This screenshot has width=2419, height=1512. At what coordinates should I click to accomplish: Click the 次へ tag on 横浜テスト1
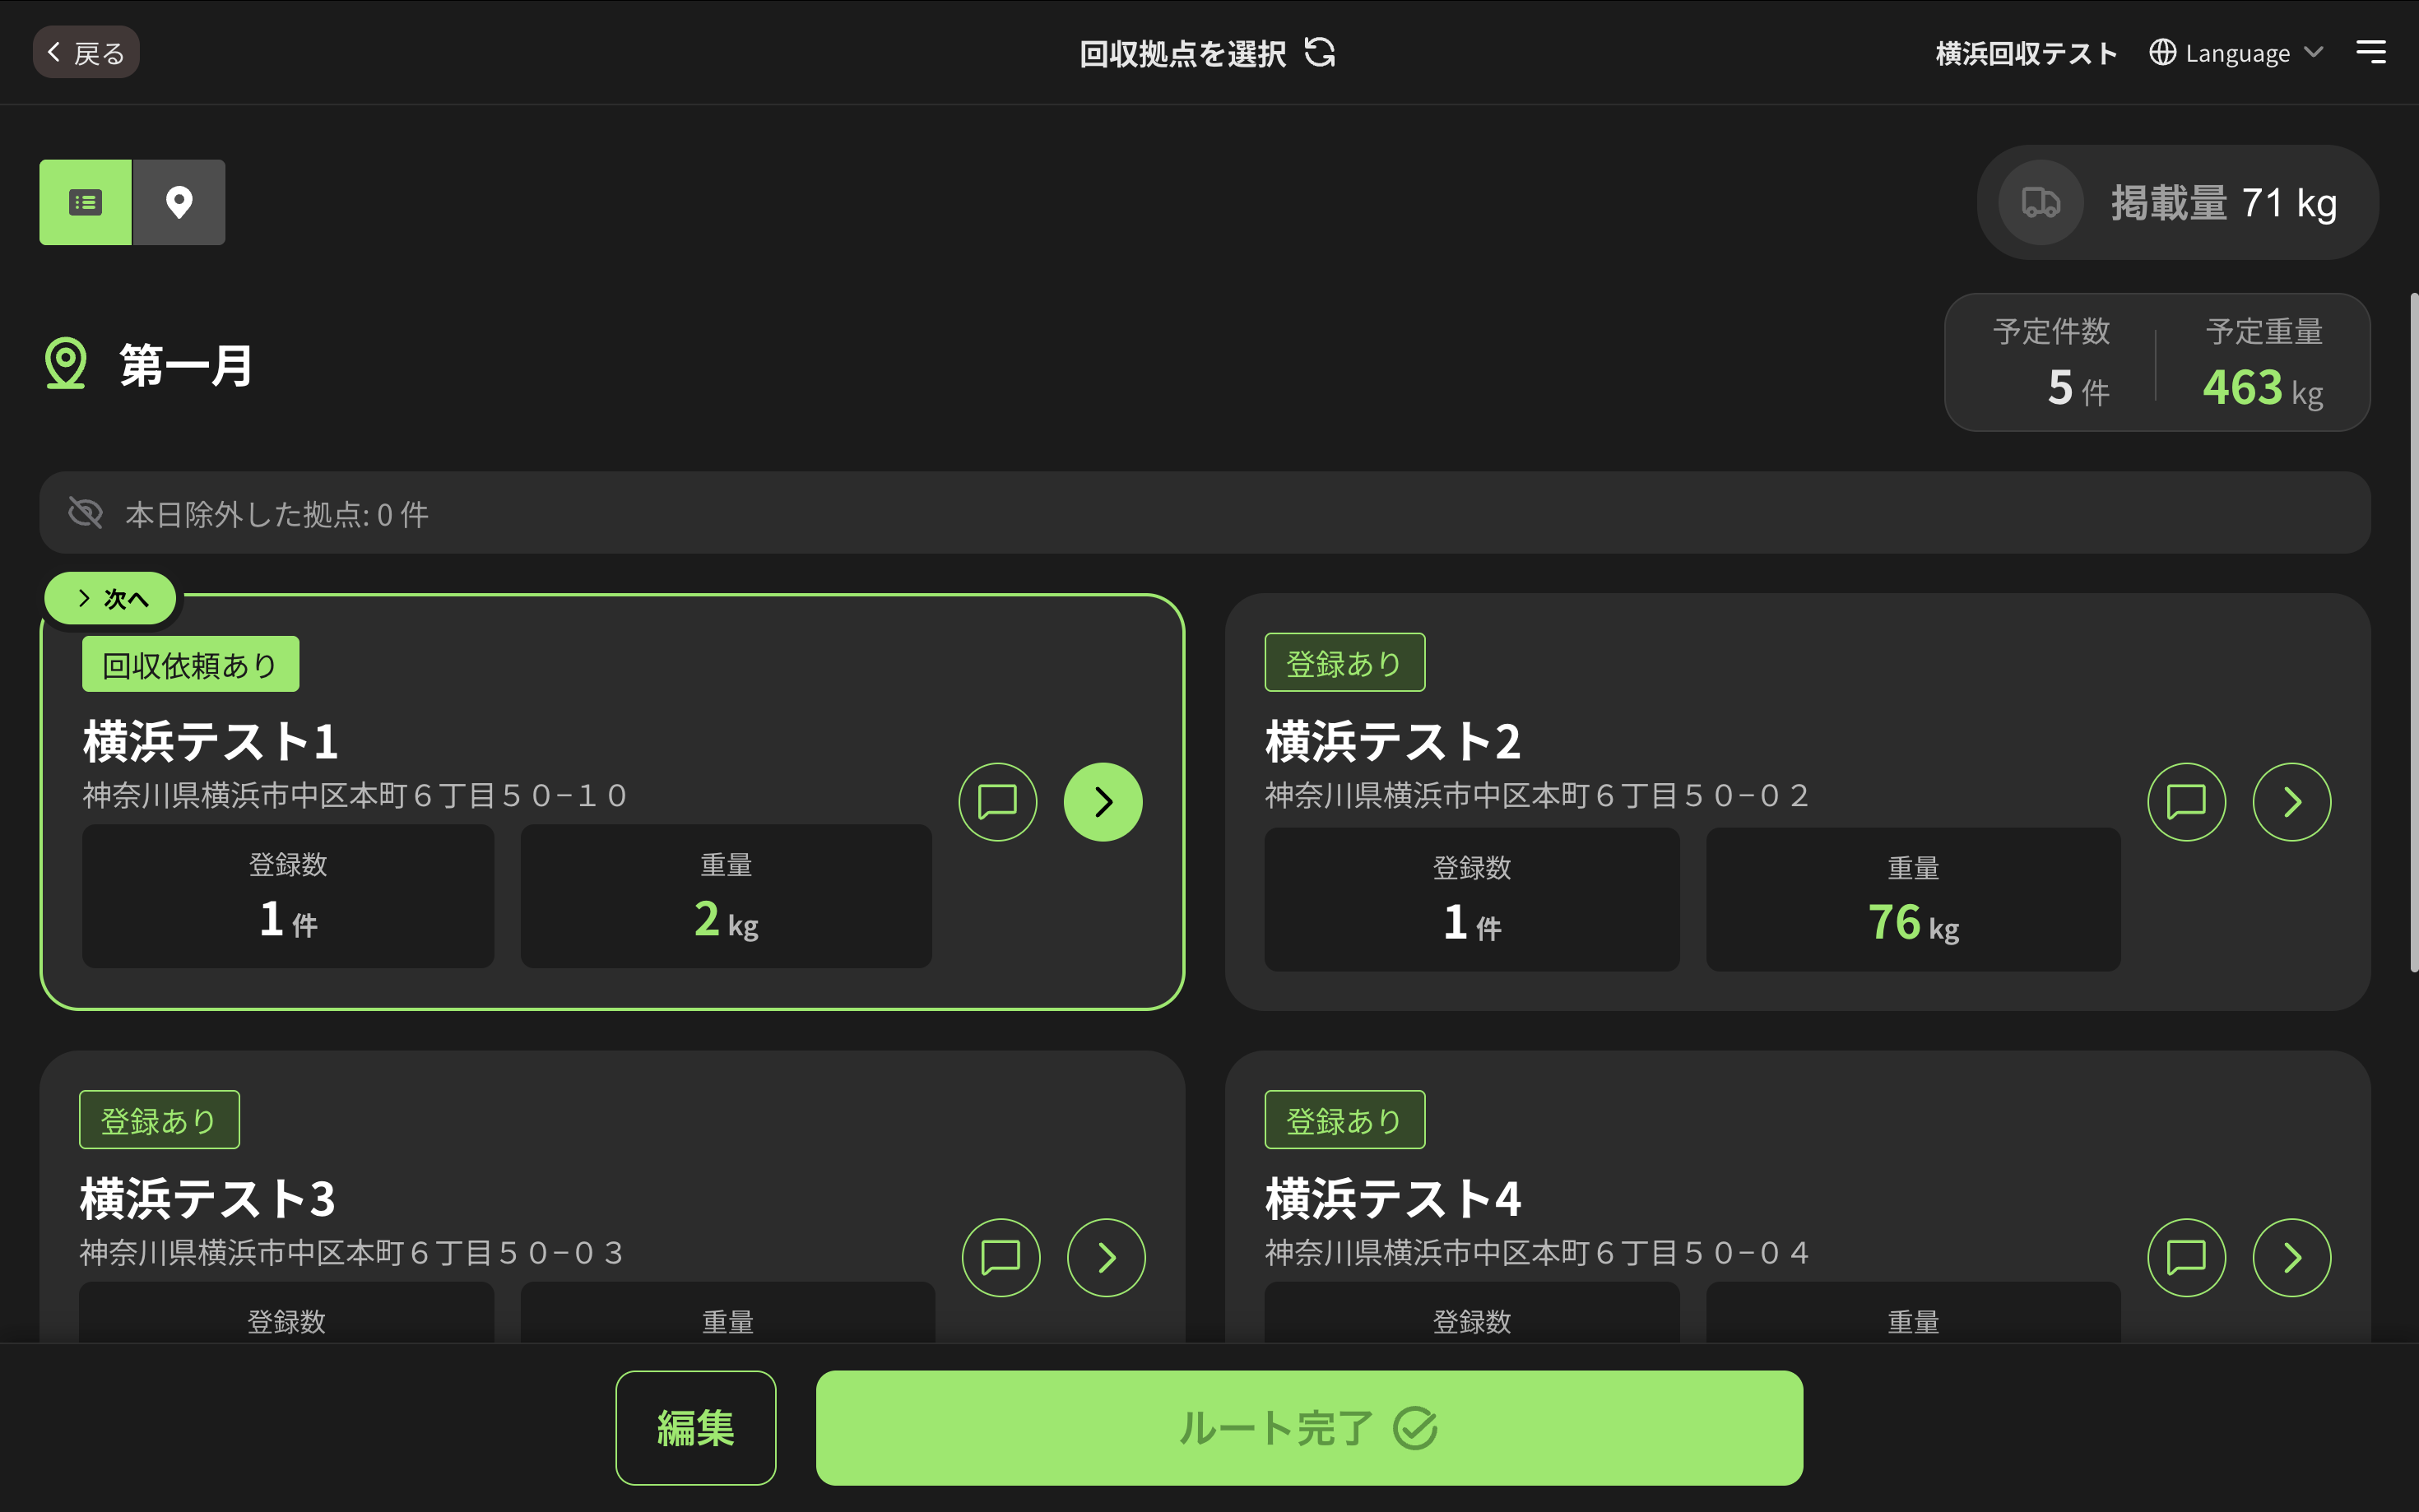[x=111, y=598]
